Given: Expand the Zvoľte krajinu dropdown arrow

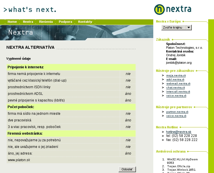Looking at the screenshot, I should (x=189, y=27).
